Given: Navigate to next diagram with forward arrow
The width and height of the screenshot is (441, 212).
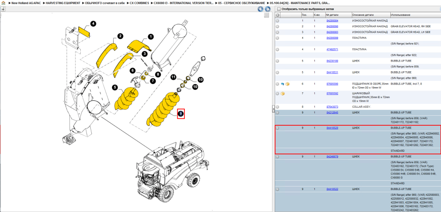Looking at the screenshot, I should tap(268, 9).
